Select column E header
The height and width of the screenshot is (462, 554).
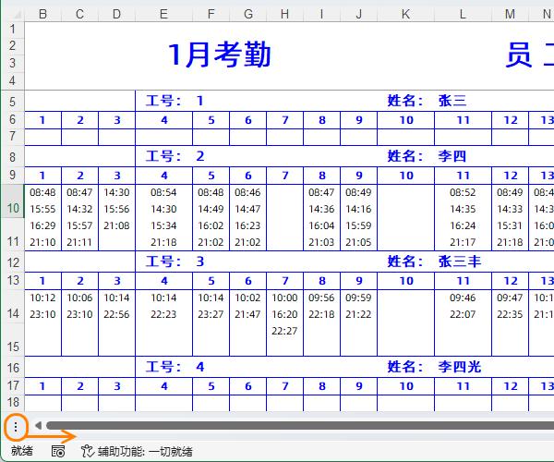pyautogui.click(x=163, y=14)
